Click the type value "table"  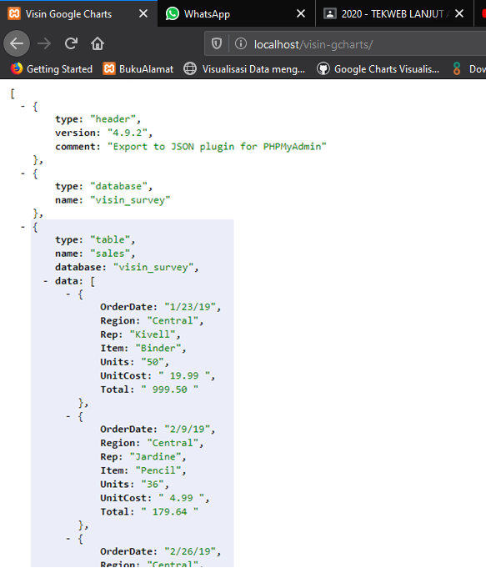point(110,240)
